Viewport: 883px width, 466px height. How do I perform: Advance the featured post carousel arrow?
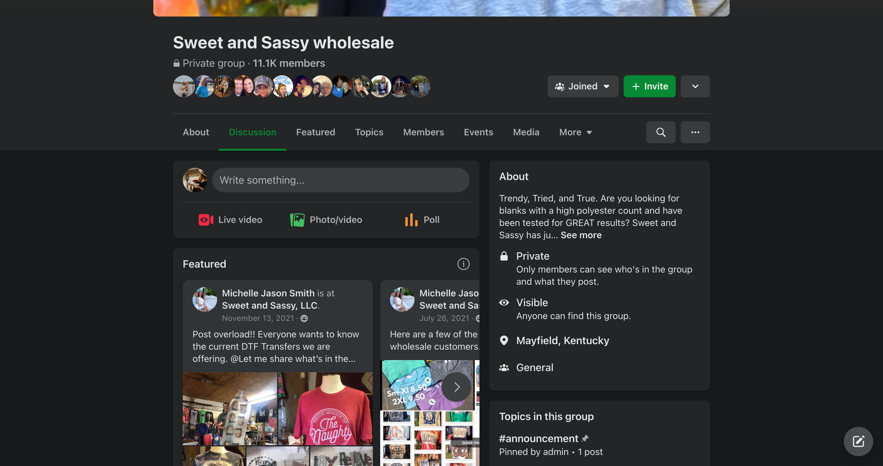(x=457, y=387)
